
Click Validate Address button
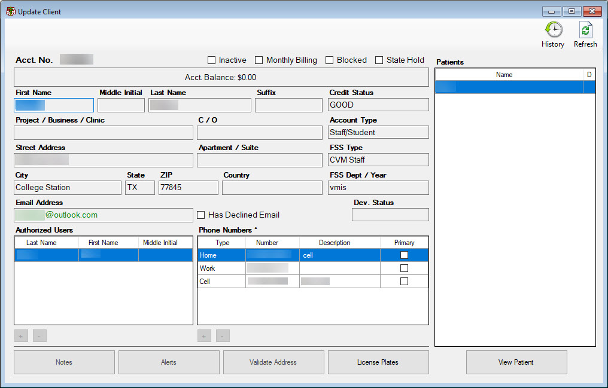273,362
